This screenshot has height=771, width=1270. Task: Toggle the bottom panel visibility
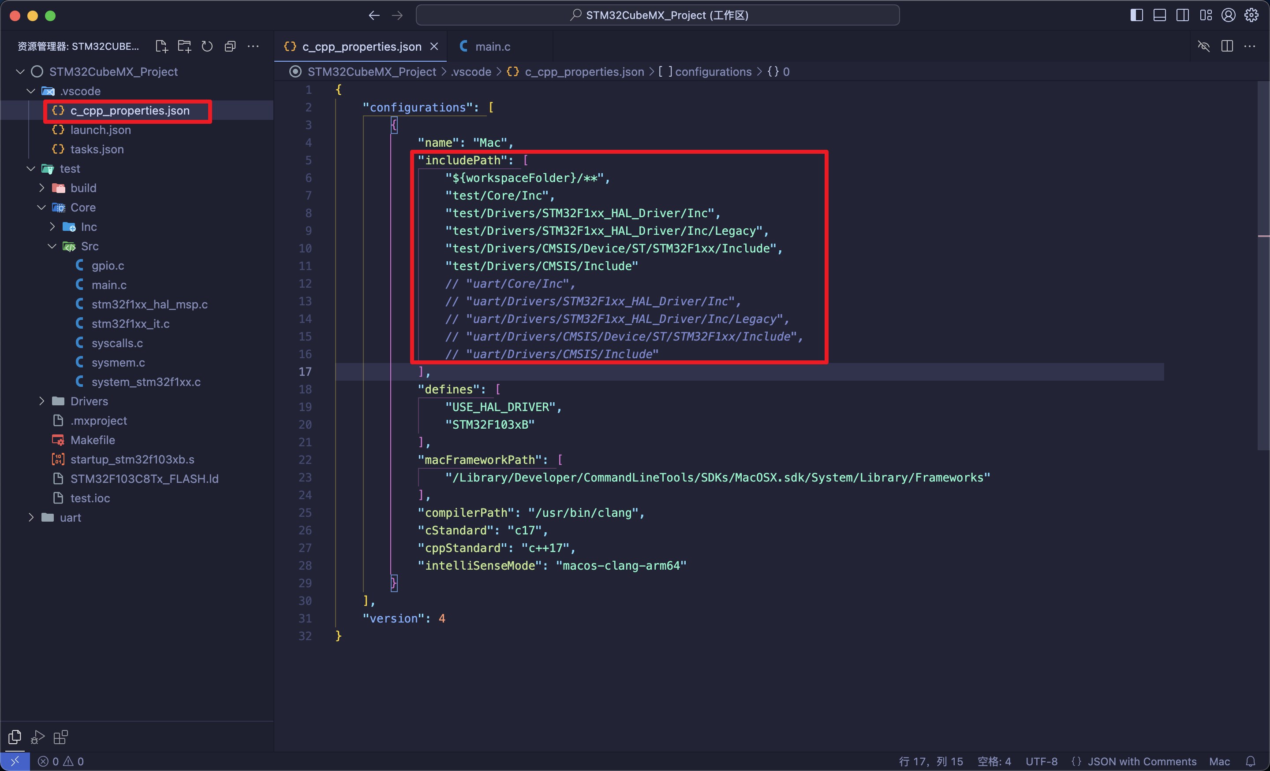(x=1159, y=15)
